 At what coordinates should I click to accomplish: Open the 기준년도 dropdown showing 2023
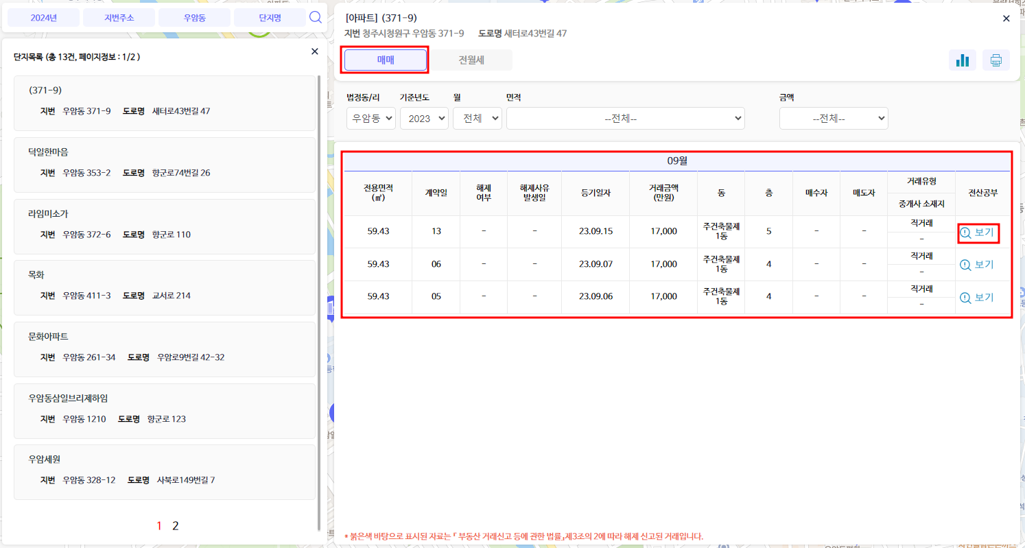coord(424,118)
